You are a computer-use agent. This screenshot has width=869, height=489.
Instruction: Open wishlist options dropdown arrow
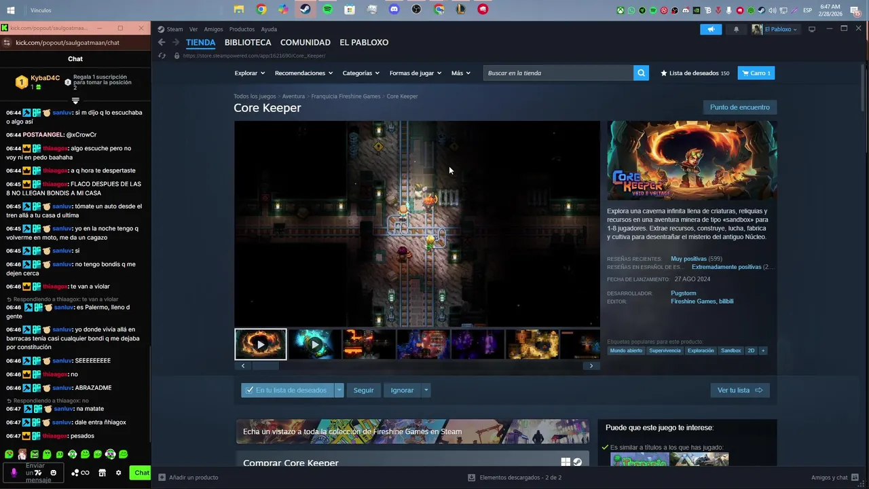pos(339,391)
